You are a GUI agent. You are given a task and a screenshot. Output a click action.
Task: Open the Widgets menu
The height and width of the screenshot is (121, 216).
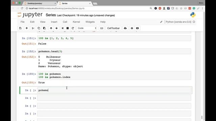pos(90,22)
